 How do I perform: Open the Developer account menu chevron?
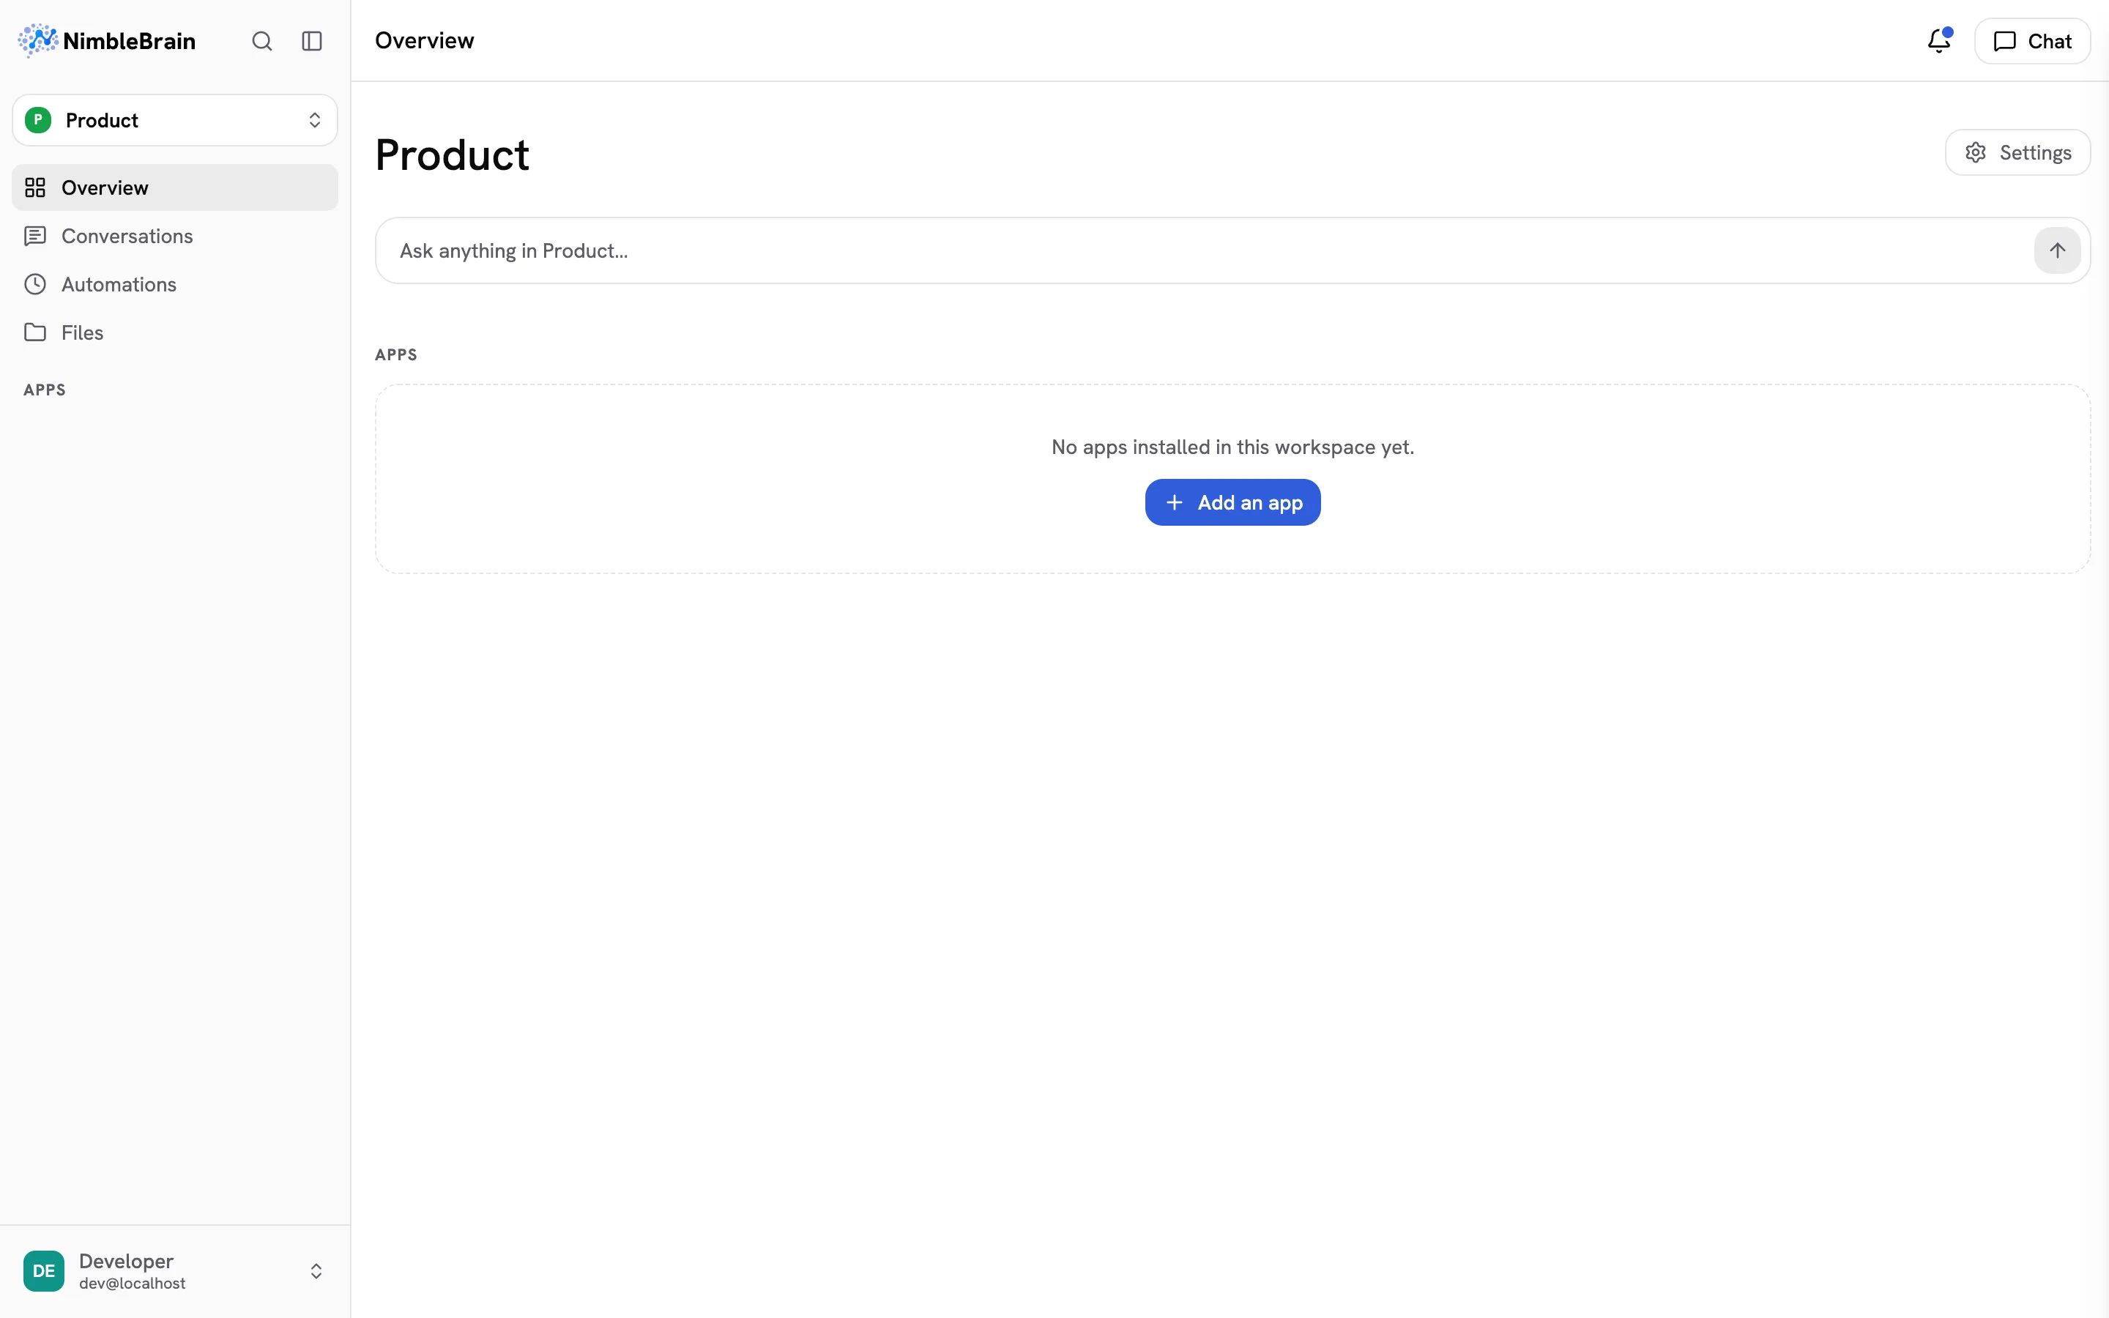pos(316,1271)
